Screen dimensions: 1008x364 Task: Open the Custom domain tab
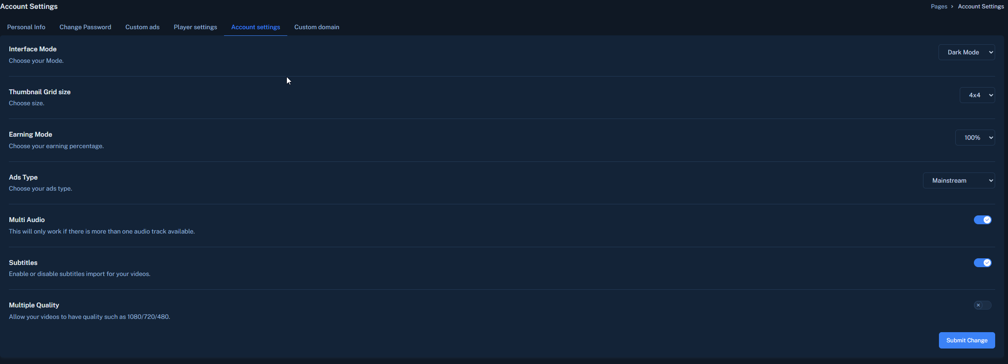(317, 27)
